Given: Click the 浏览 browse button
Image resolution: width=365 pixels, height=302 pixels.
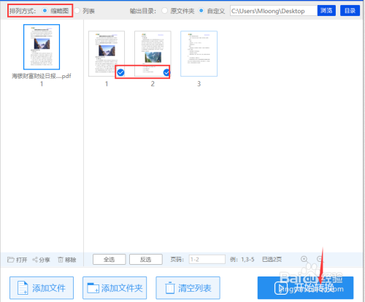Looking at the screenshot, I should 326,11.
